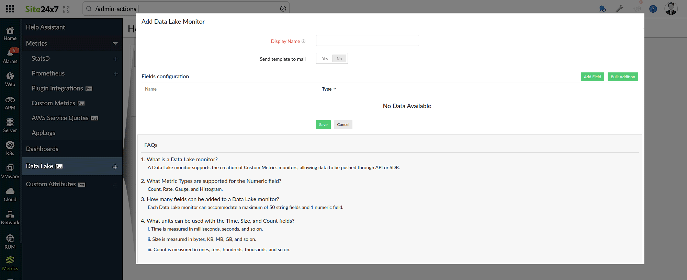Open the K8s monitoring icon
Viewport: 687px width, 280px height.
(x=10, y=145)
